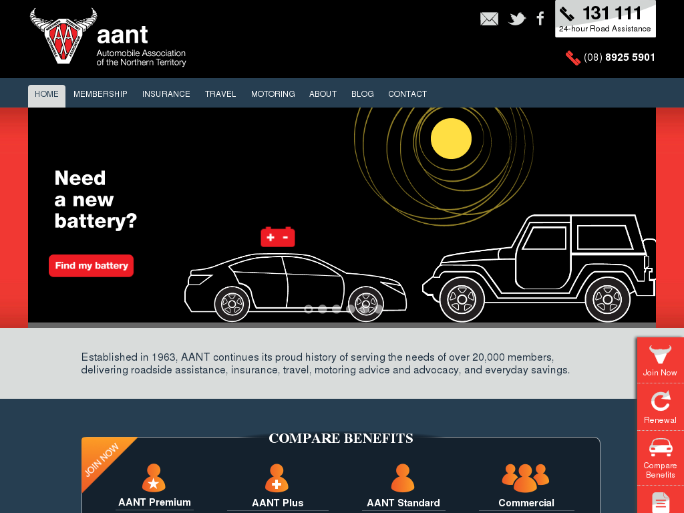Click the "Need a new battery?" headline
This screenshot has width=684, height=513.
96,199
